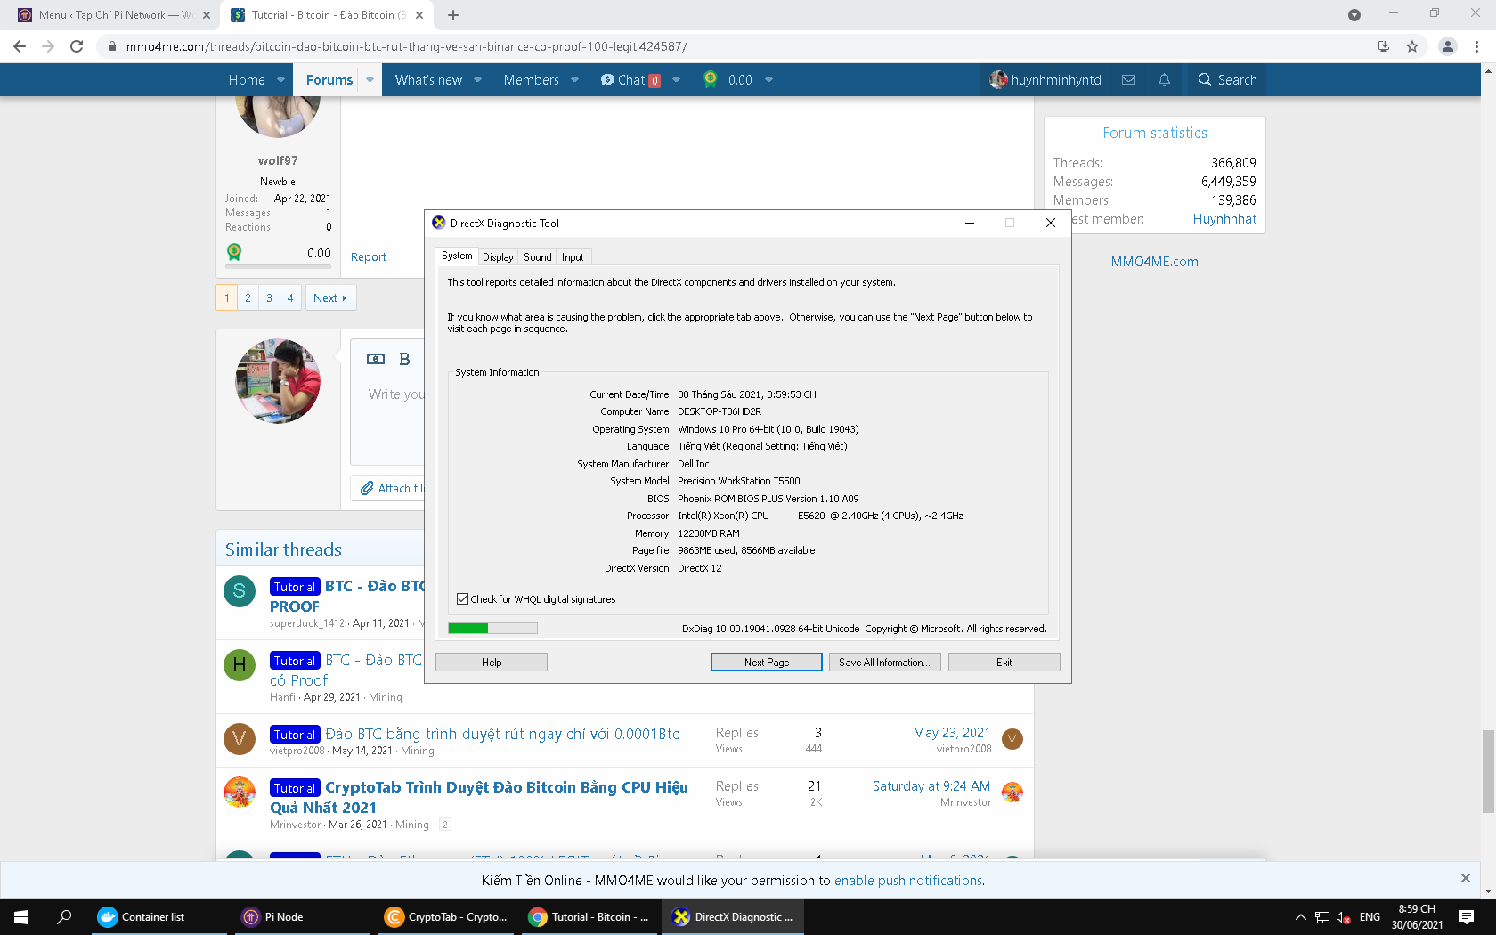Open the Members menu item
The width and height of the screenshot is (1496, 935).
(x=532, y=79)
